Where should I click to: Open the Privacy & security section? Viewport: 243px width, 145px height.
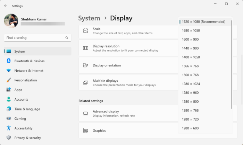(x=27, y=138)
